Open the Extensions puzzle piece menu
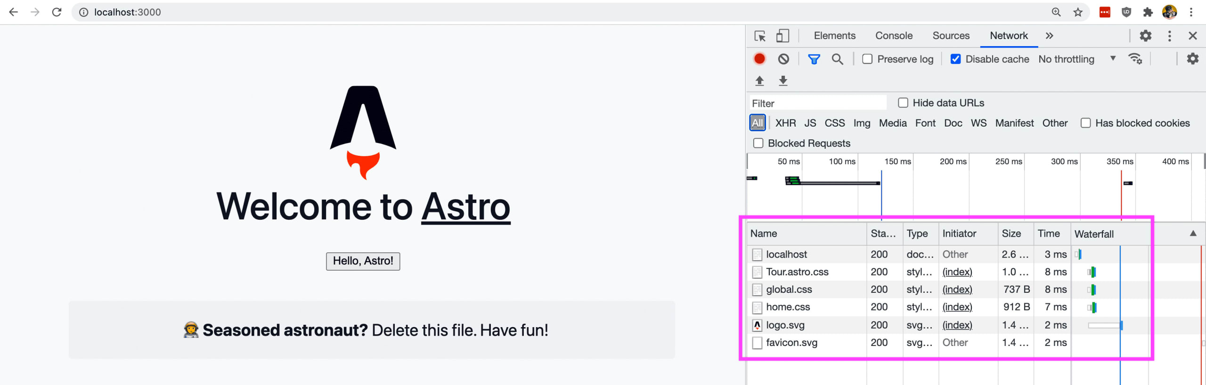 [1148, 12]
